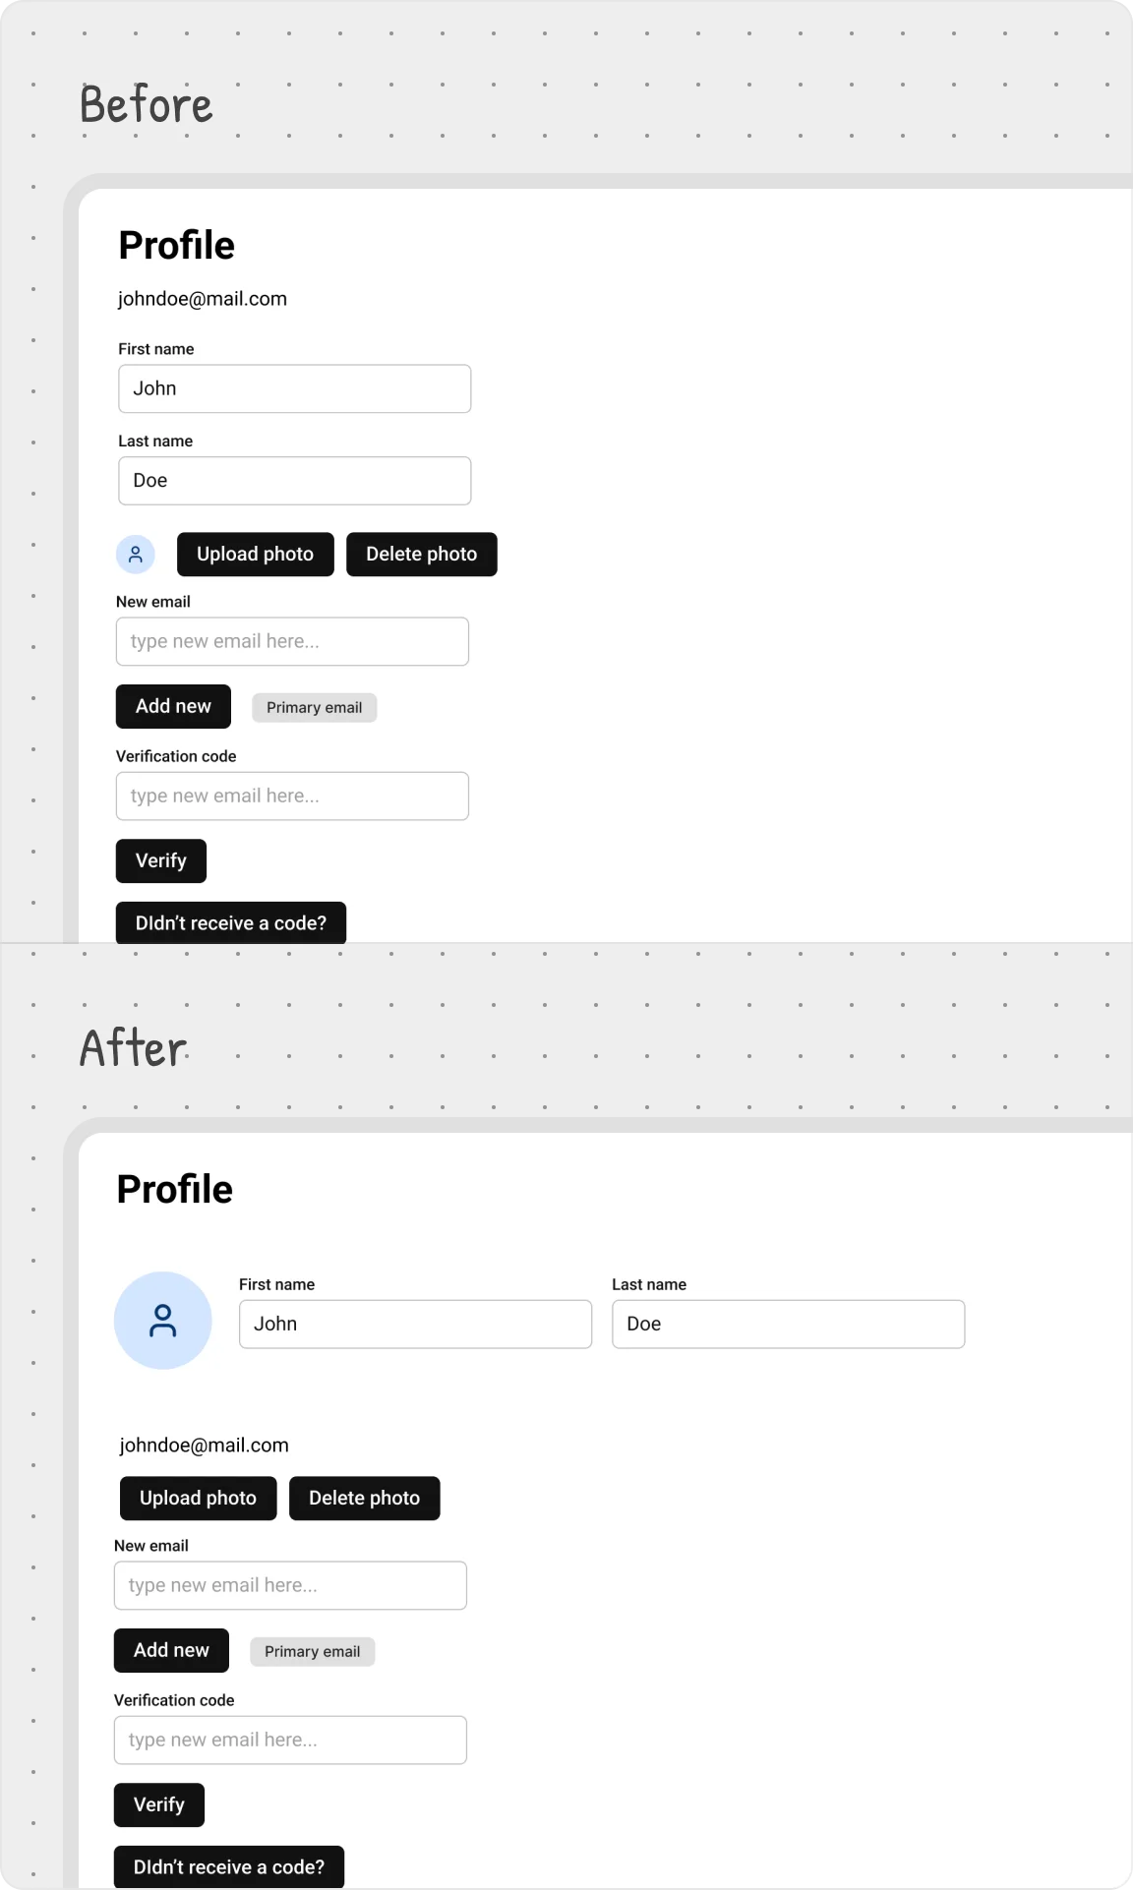Click Delete photo button in Before section

pyautogui.click(x=421, y=555)
